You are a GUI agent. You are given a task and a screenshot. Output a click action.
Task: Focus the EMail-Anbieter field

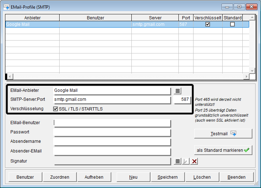(112, 91)
